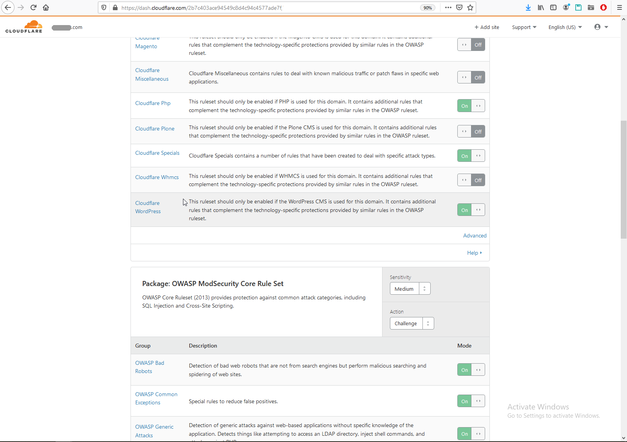Click the red Opera-style extension icon
The width and height of the screenshot is (627, 442).
603,7
